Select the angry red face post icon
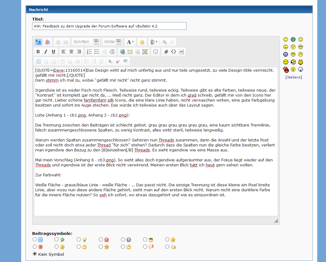 tap(41, 247)
